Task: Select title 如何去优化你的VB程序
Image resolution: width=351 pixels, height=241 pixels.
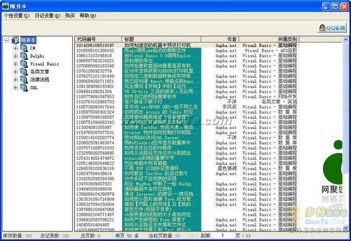Action: 148,148
